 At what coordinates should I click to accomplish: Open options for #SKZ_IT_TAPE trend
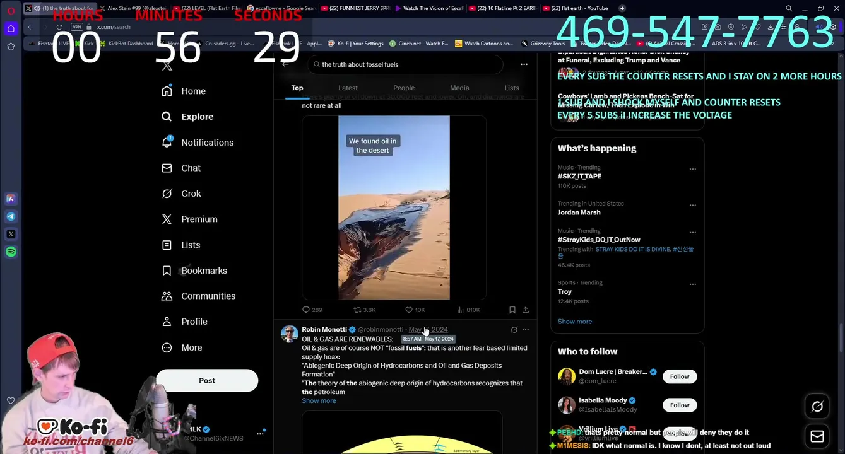point(692,169)
